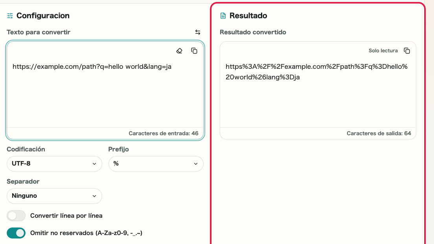Image resolution: width=434 pixels, height=244 pixels.
Task: Click the Omitir no reservados label text
Action: [x=86, y=233]
